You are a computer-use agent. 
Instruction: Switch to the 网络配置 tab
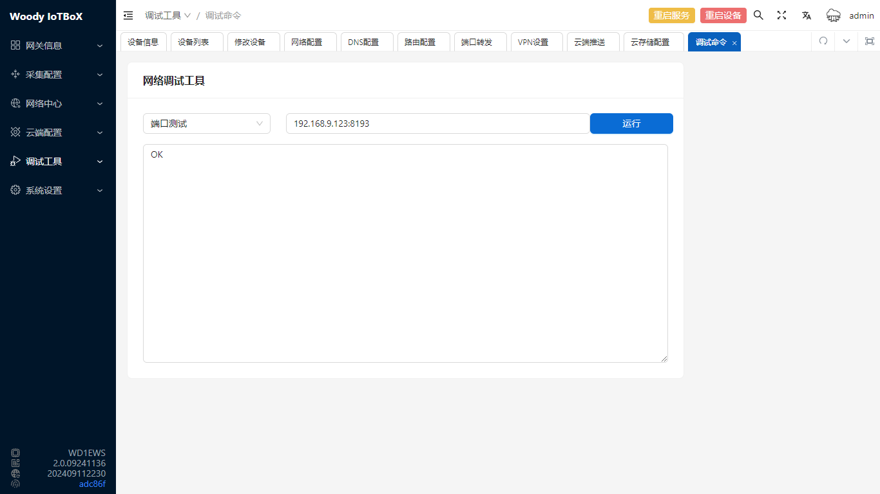pos(307,42)
